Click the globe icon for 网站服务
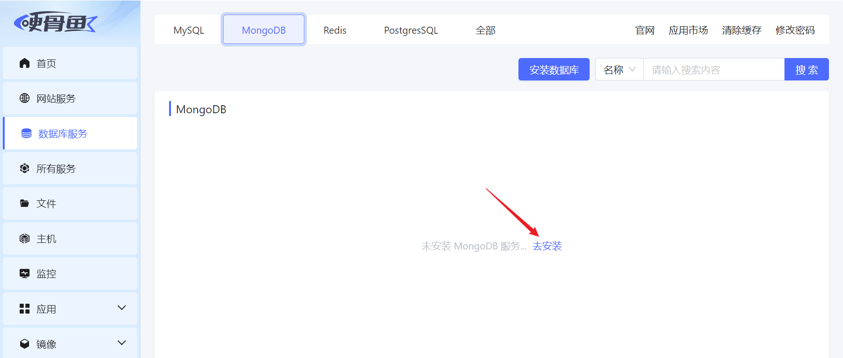Viewport: 843px width, 358px height. pos(25,98)
